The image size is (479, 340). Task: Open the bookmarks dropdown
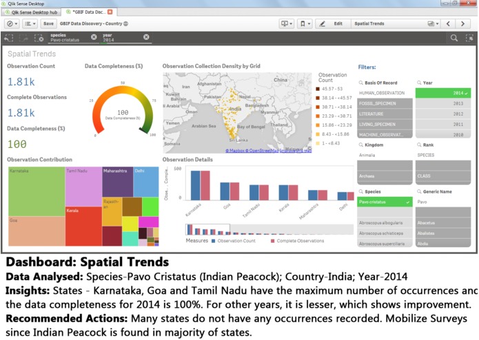click(x=305, y=23)
